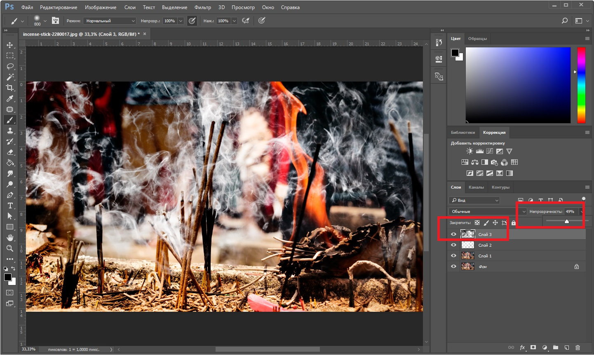Viewport: 594px width, 355px height.
Task: Open the brush preset picker arrow
Action: pos(45,21)
